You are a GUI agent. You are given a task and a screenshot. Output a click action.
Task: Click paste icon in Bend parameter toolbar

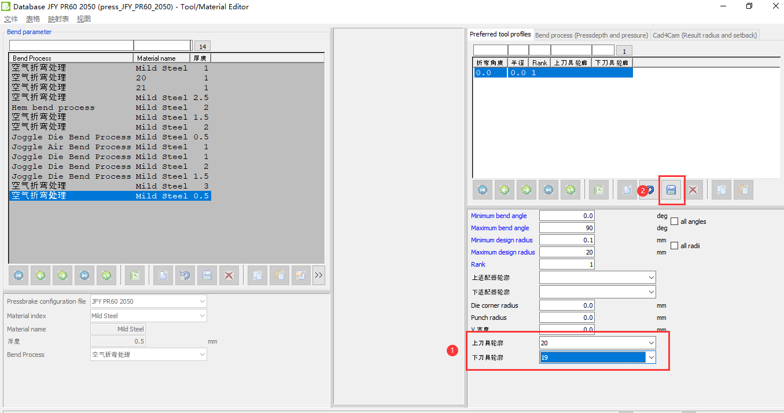click(x=279, y=275)
